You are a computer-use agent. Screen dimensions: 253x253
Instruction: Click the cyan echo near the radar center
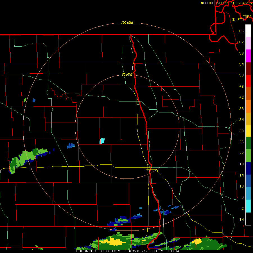102,141
